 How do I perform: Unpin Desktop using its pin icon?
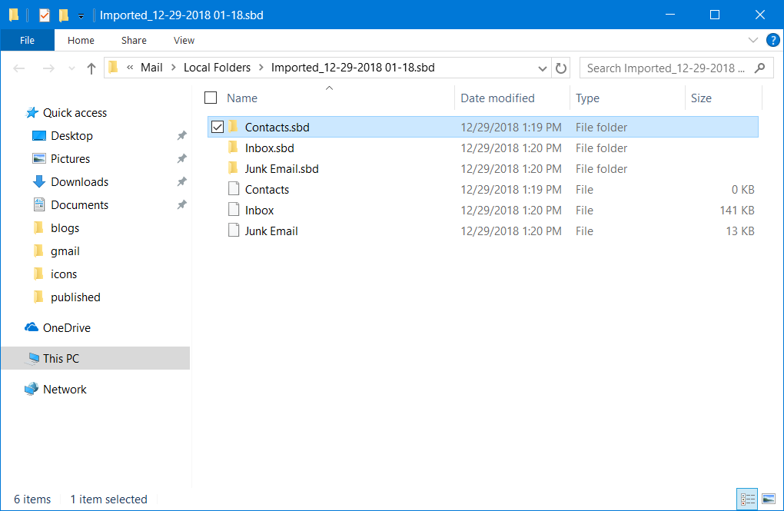point(182,135)
